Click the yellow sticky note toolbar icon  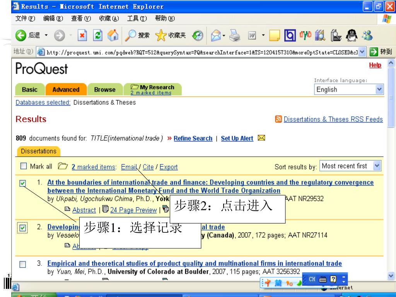(x=275, y=35)
